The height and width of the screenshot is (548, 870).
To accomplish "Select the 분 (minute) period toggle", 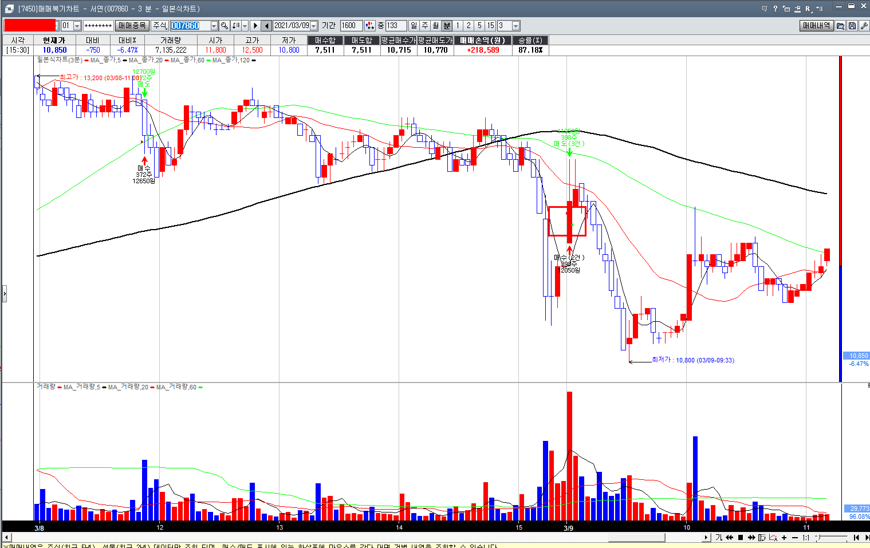I will click(447, 26).
